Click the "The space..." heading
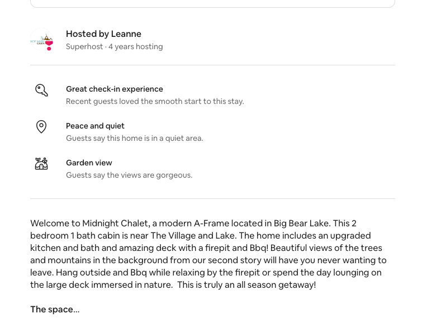Image resolution: width=427 pixels, height=323 pixels. click(x=55, y=310)
